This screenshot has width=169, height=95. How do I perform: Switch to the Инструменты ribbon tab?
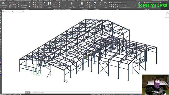[x=71, y=1]
